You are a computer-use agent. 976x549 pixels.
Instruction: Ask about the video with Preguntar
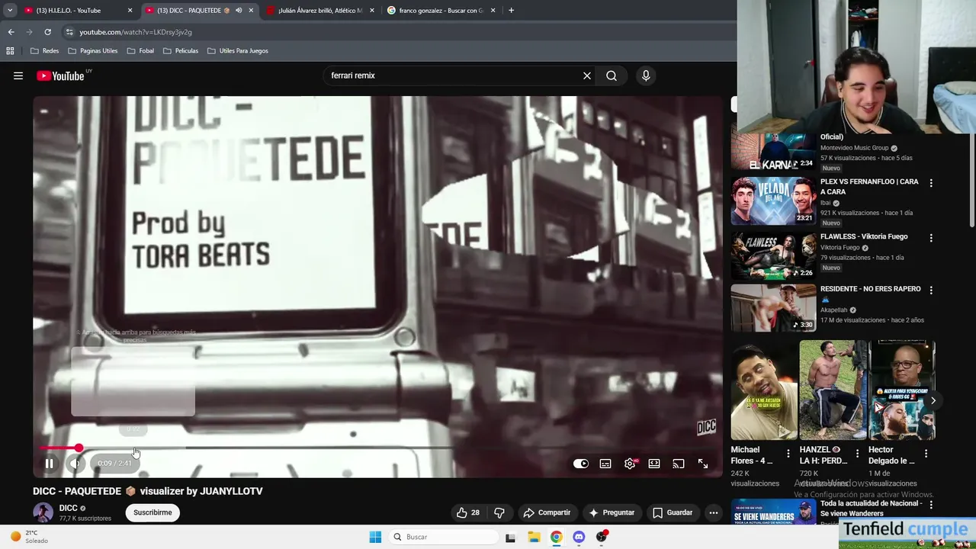tap(612, 512)
